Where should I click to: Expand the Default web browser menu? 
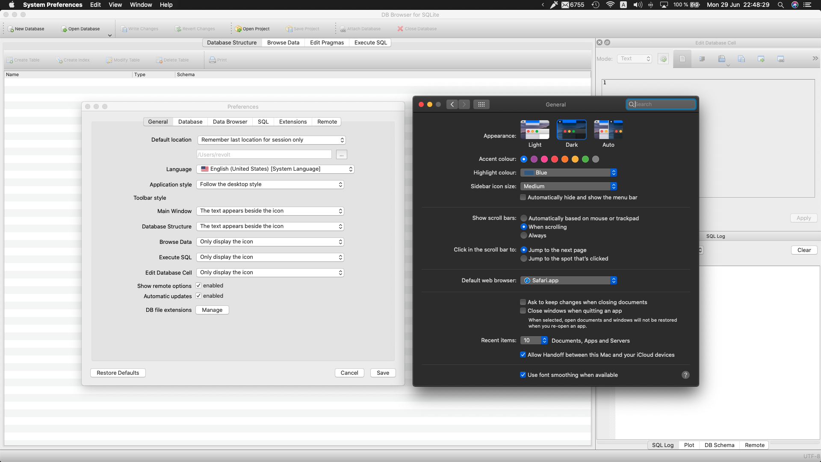coord(568,281)
